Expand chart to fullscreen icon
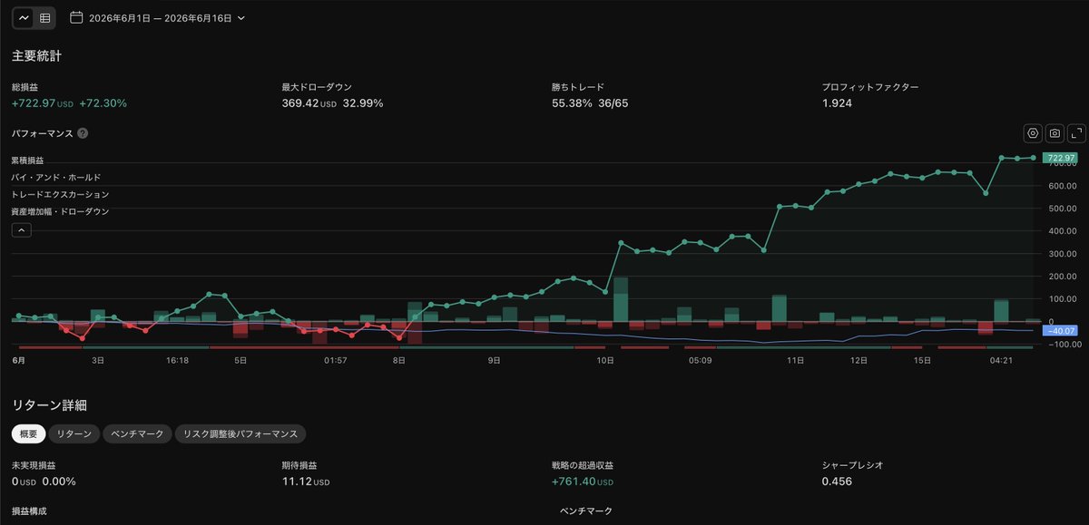The width and height of the screenshot is (1089, 525). pos(1077,133)
